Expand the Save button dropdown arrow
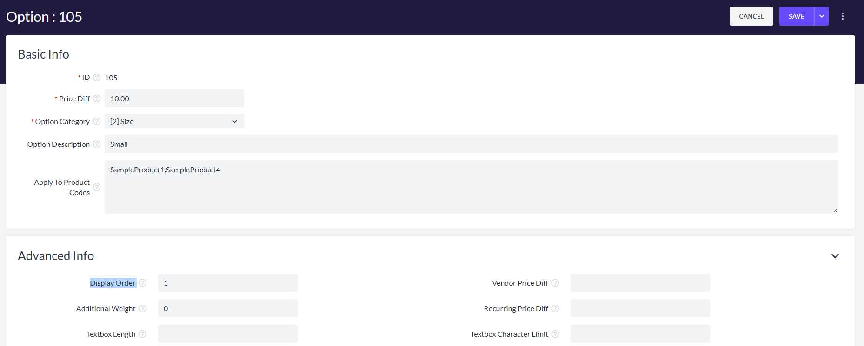The image size is (864, 346). 821,16
